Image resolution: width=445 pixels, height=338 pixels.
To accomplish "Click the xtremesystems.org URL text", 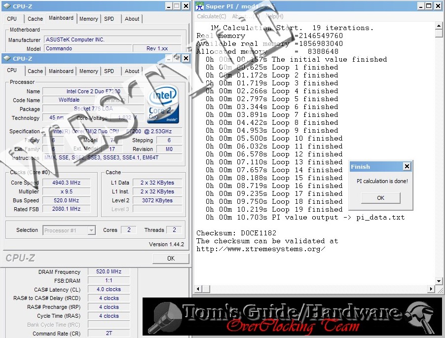I will (261, 249).
